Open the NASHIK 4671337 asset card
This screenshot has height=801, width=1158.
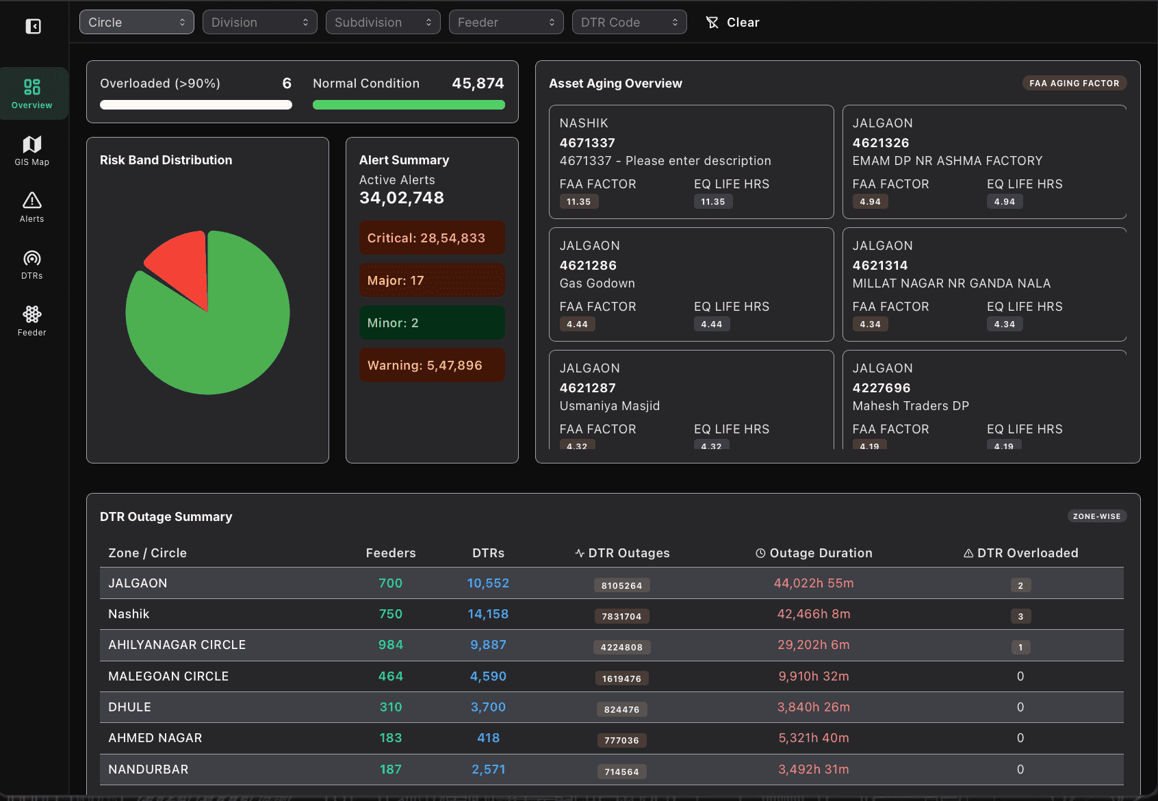(691, 162)
